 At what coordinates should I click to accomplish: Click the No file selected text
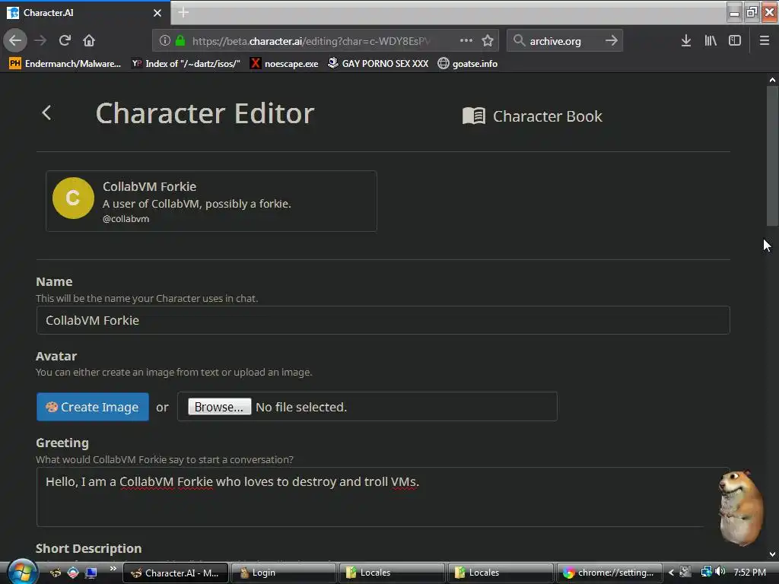click(x=301, y=408)
